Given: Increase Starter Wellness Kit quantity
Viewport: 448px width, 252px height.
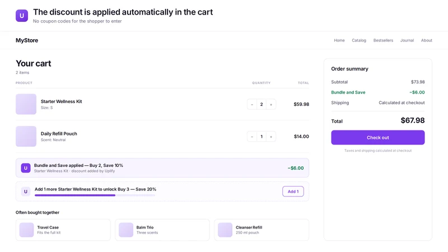Looking at the screenshot, I should click(271, 104).
